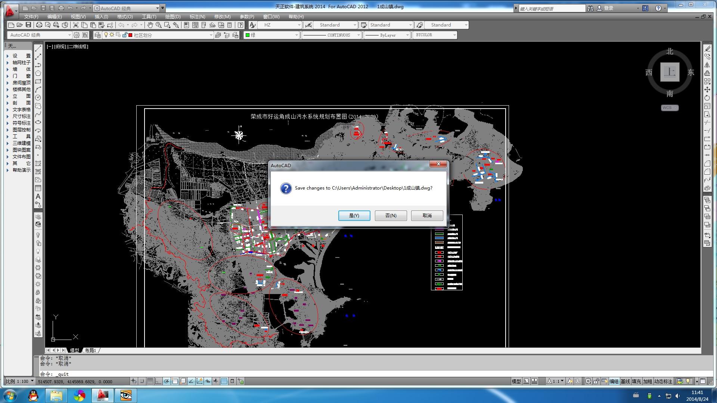Click the Pan hand tool icon
Image resolution: width=717 pixels, height=403 pixels.
150,25
